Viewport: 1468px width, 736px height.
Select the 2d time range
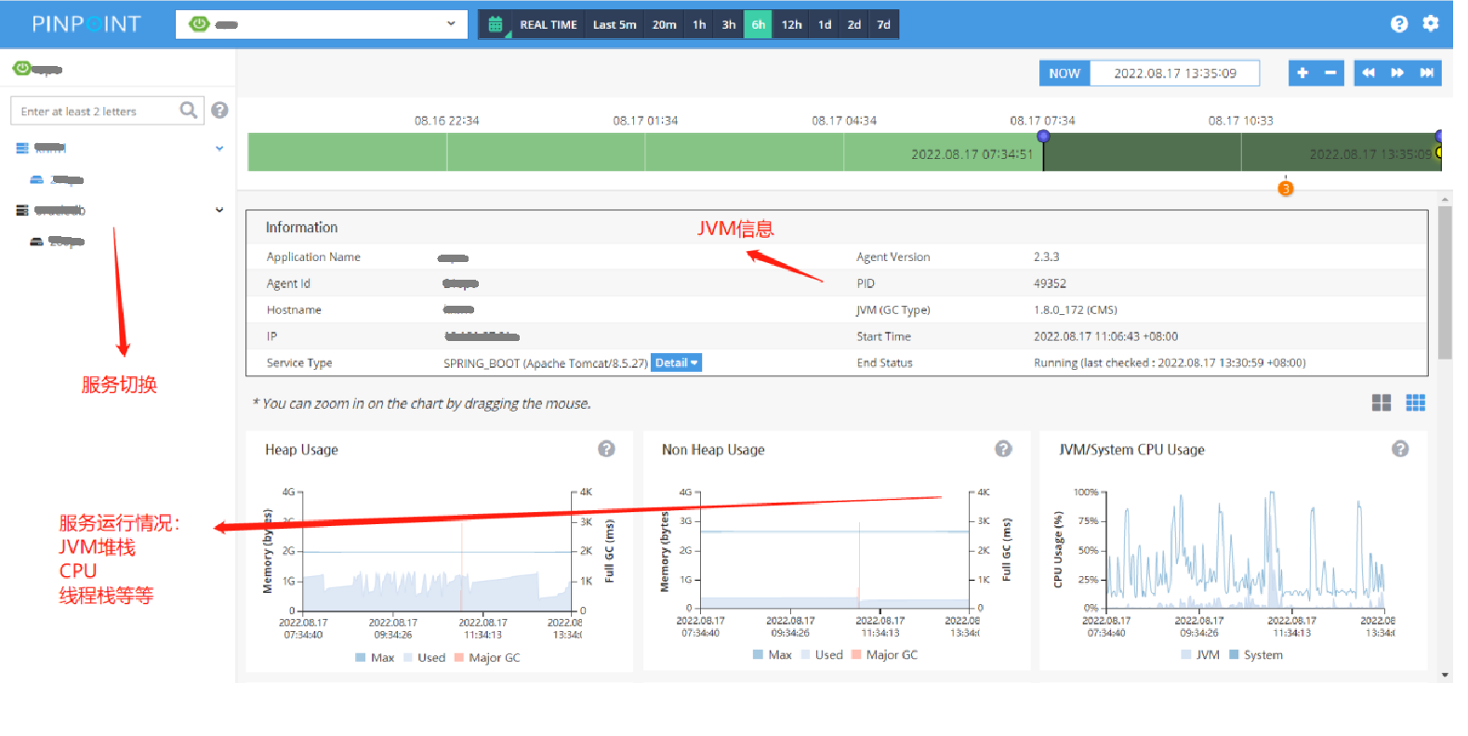click(853, 25)
